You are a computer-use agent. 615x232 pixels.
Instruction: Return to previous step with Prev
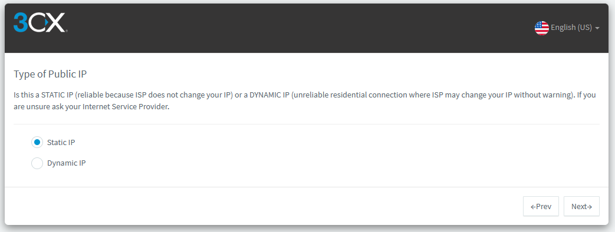point(541,206)
